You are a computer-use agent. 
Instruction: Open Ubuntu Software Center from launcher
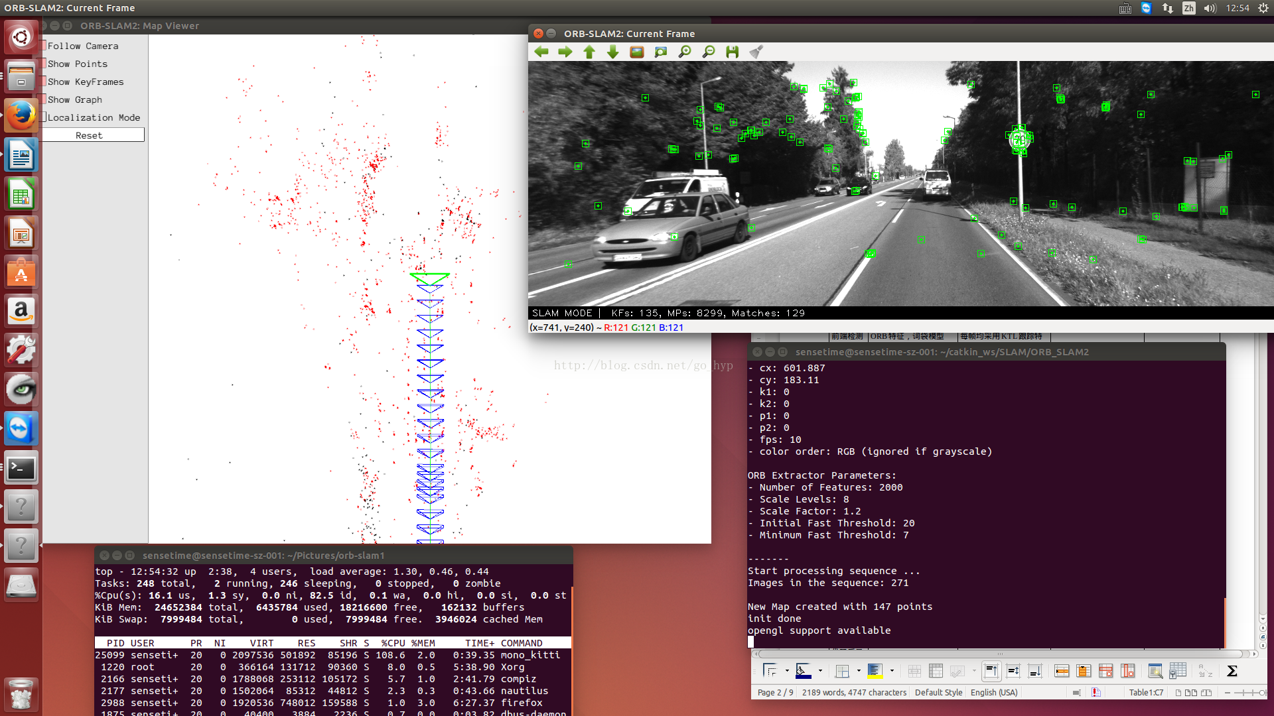pos(21,272)
